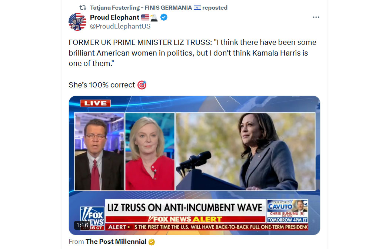Click the American flag emoji in name
The image size is (389, 249).
pyautogui.click(x=145, y=17)
